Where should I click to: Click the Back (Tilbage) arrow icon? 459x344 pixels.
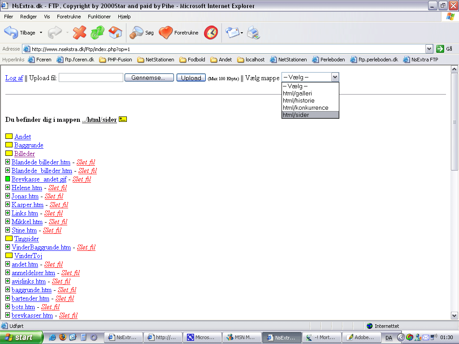(x=11, y=33)
